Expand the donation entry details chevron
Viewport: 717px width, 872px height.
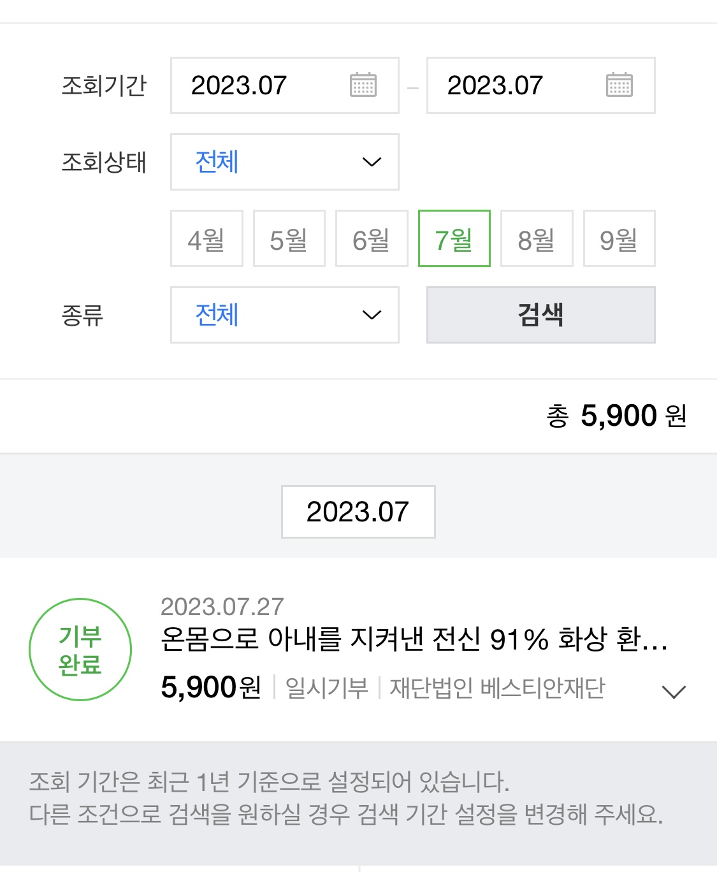point(673,692)
